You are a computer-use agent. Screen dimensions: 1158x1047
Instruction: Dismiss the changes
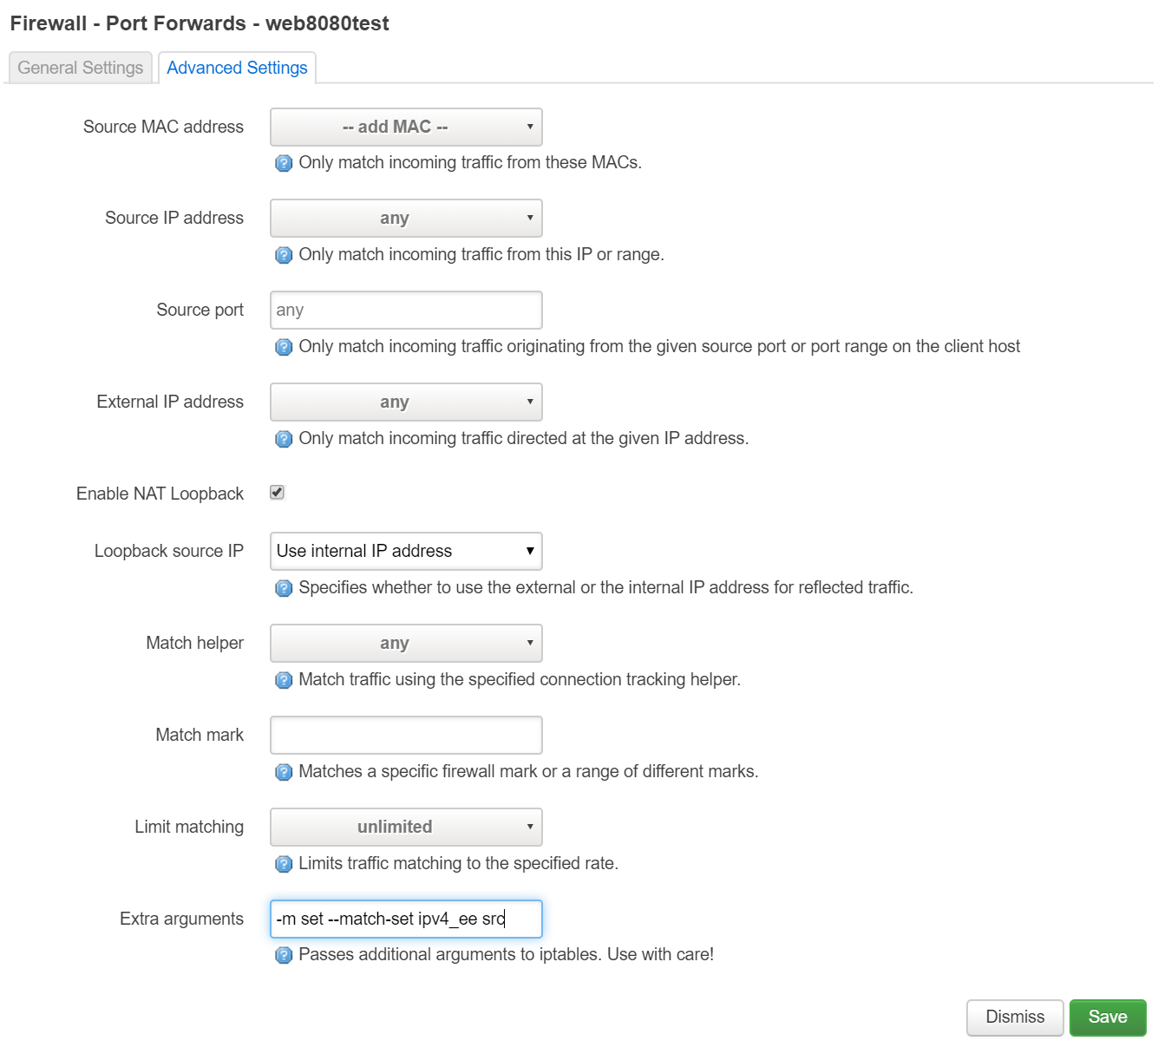pyautogui.click(x=1014, y=1017)
